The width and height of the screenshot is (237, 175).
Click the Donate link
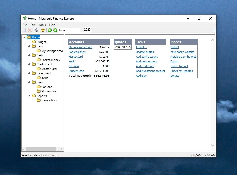click(175, 76)
